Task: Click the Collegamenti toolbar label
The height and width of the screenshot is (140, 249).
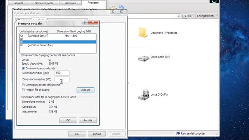Action: coord(205,16)
